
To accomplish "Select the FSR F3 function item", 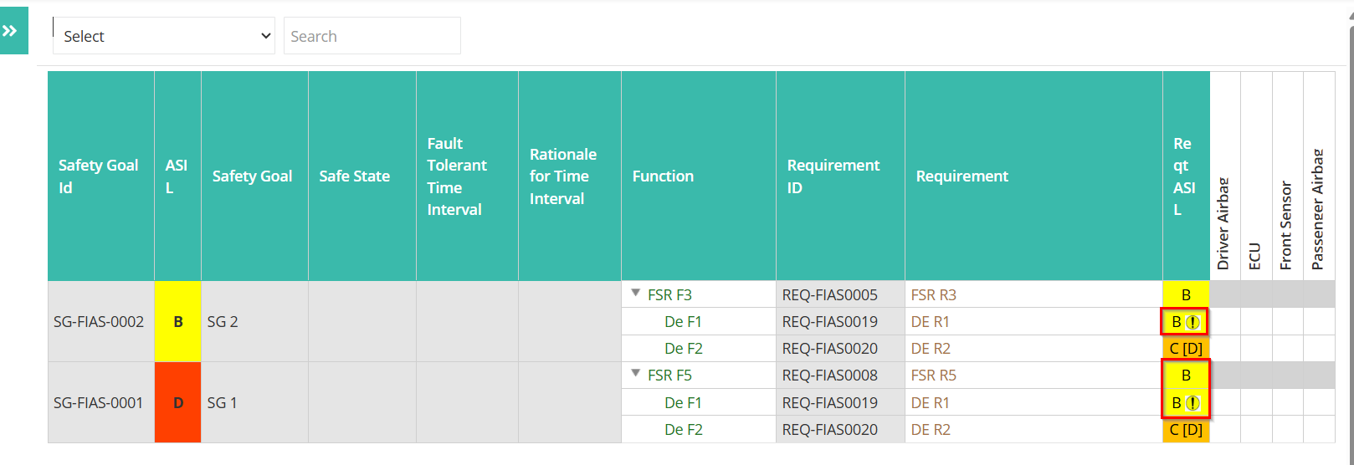I will pyautogui.click(x=669, y=294).
